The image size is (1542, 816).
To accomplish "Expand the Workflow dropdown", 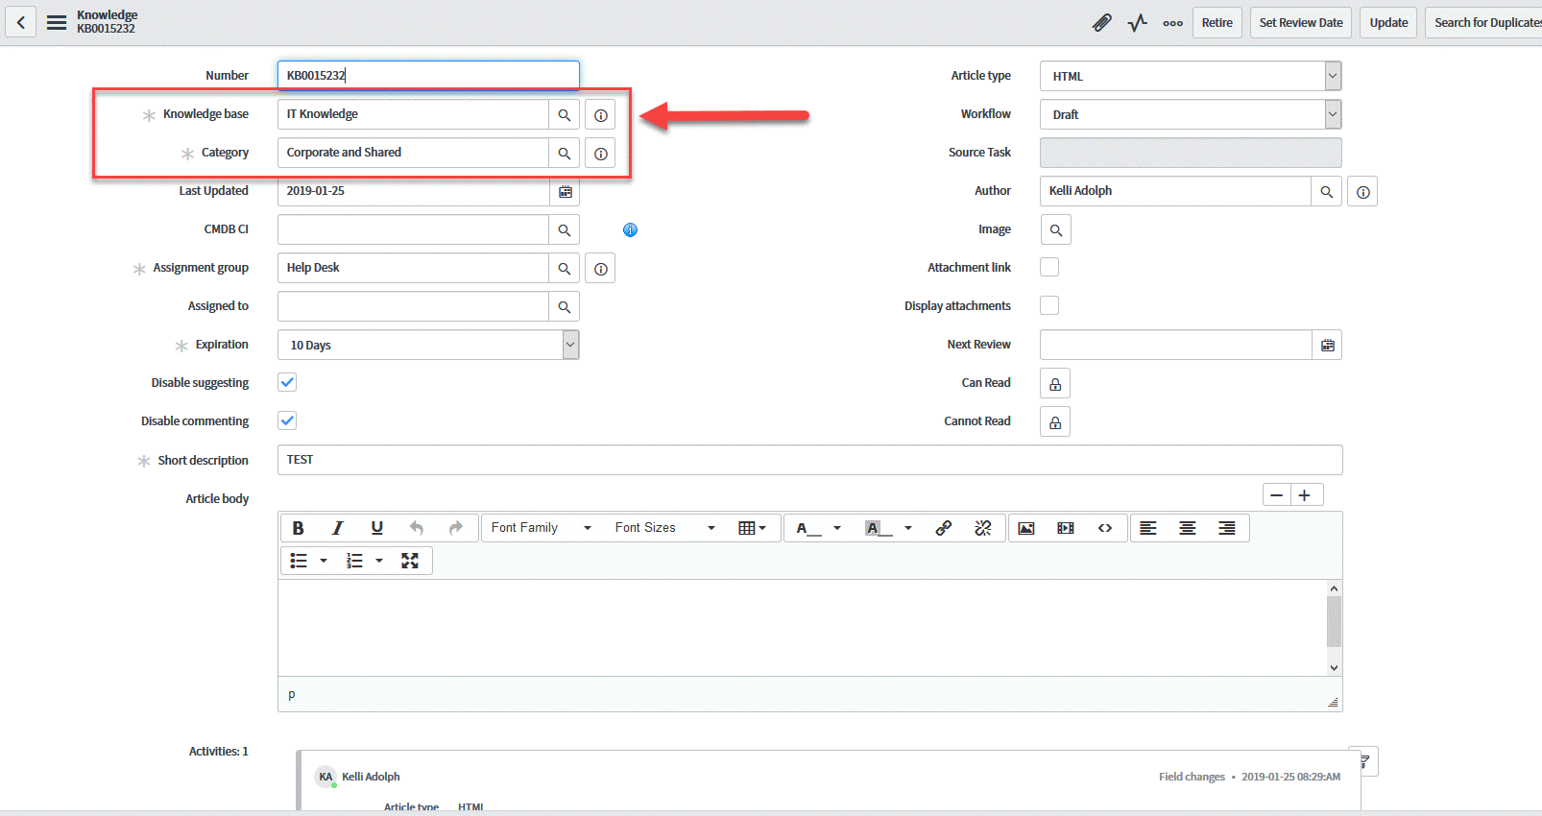I will pyautogui.click(x=1190, y=114).
